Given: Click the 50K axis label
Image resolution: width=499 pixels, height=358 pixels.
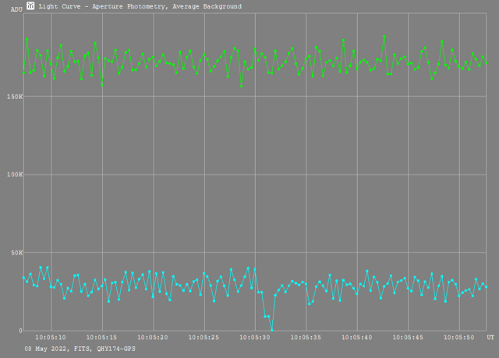Looking at the screenshot, I should tap(17, 253).
